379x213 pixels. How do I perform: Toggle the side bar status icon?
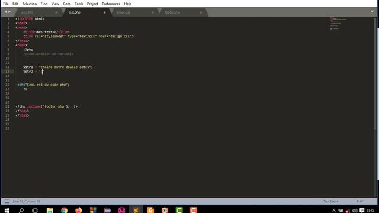pyautogui.click(x=7, y=201)
